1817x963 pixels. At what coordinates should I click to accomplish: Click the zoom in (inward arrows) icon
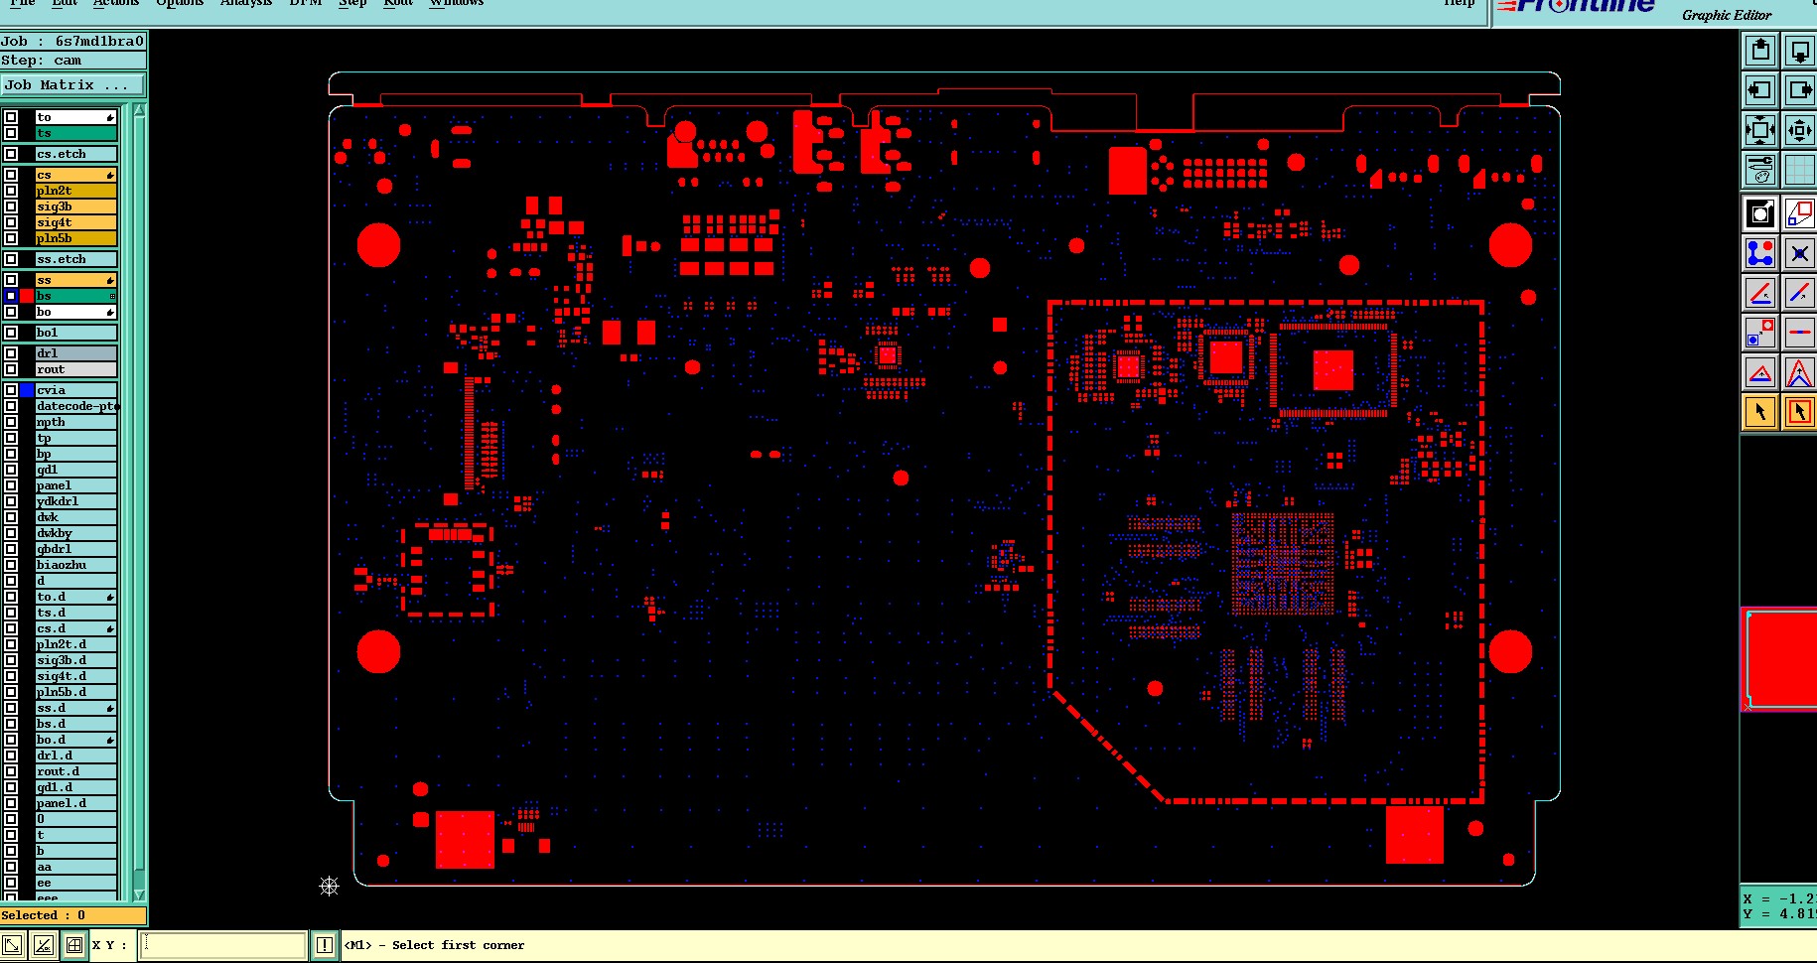(1799, 130)
